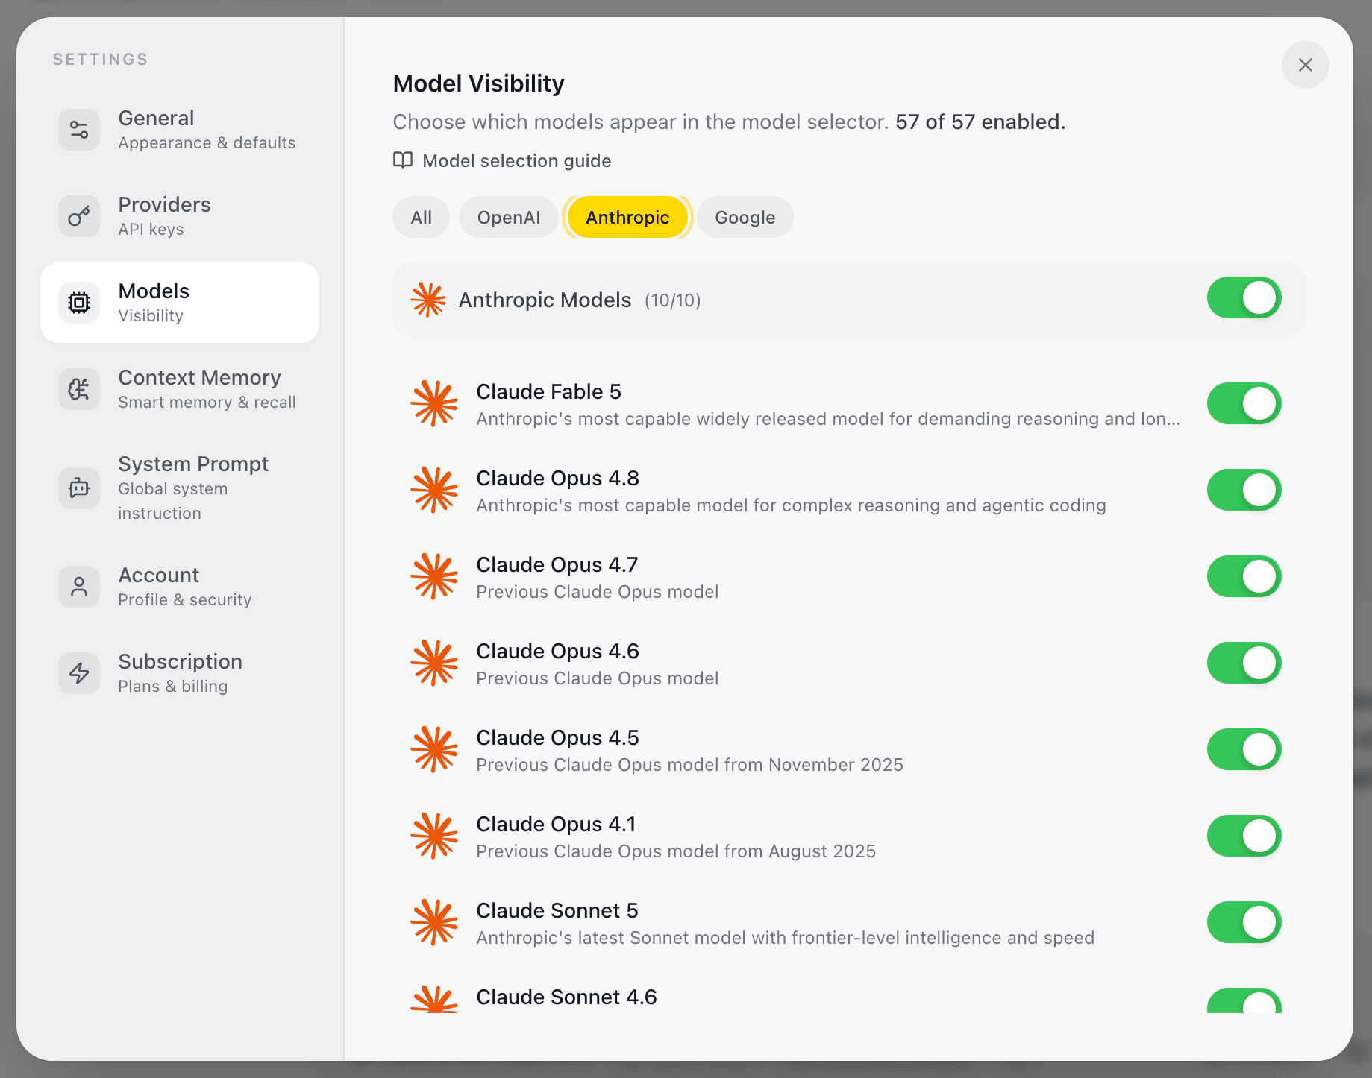
Task: Click 'Previous Claude Opus model from November 2025'
Action: (x=689, y=765)
